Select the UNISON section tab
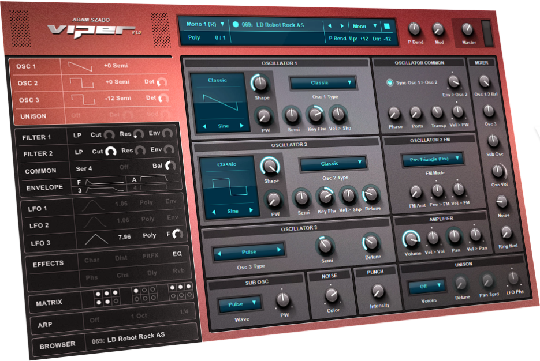 [x=33, y=116]
